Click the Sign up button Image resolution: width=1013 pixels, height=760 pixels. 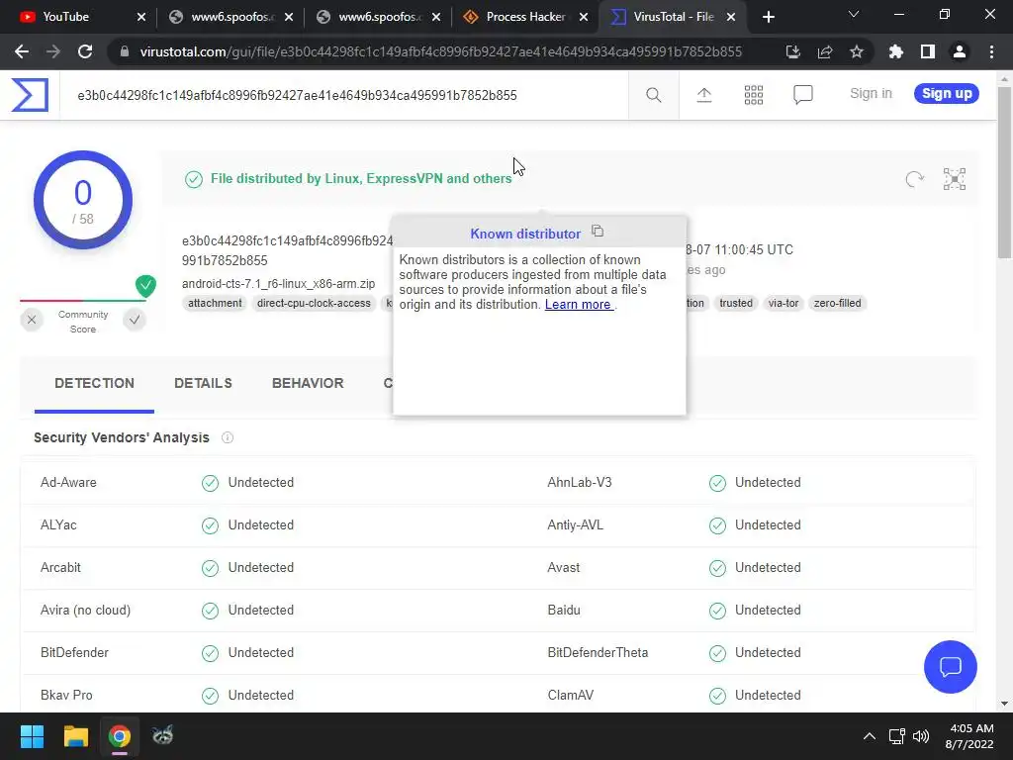(947, 94)
